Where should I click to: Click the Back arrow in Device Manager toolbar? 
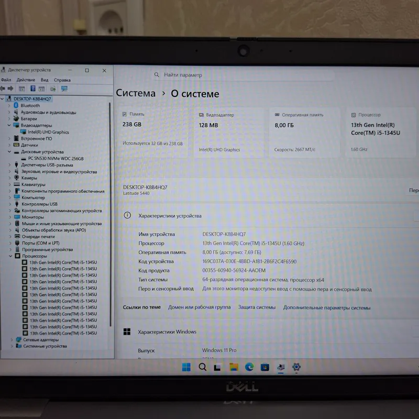[x=3, y=89]
